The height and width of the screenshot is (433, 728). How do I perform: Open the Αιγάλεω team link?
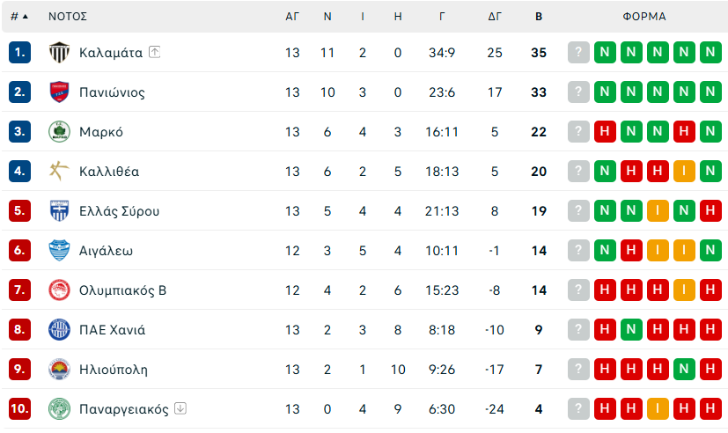106,251
